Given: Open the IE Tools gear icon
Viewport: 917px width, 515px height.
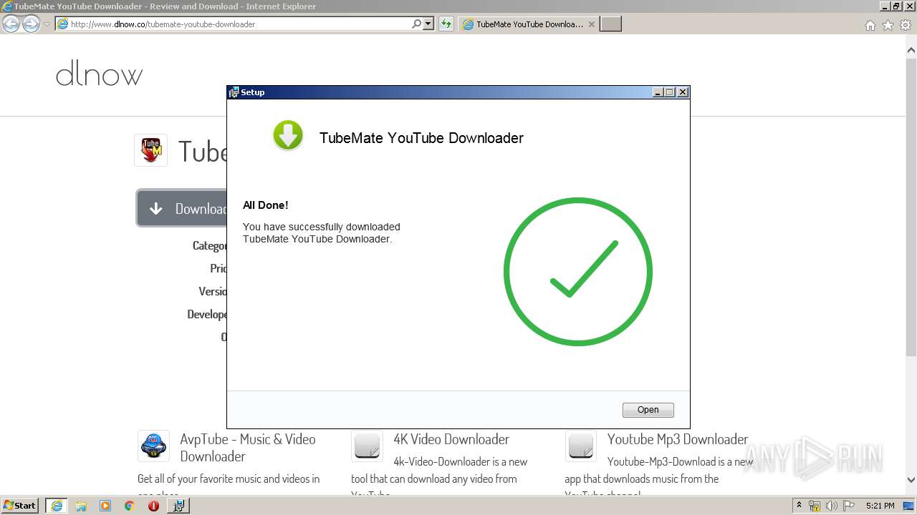Looking at the screenshot, I should [906, 25].
